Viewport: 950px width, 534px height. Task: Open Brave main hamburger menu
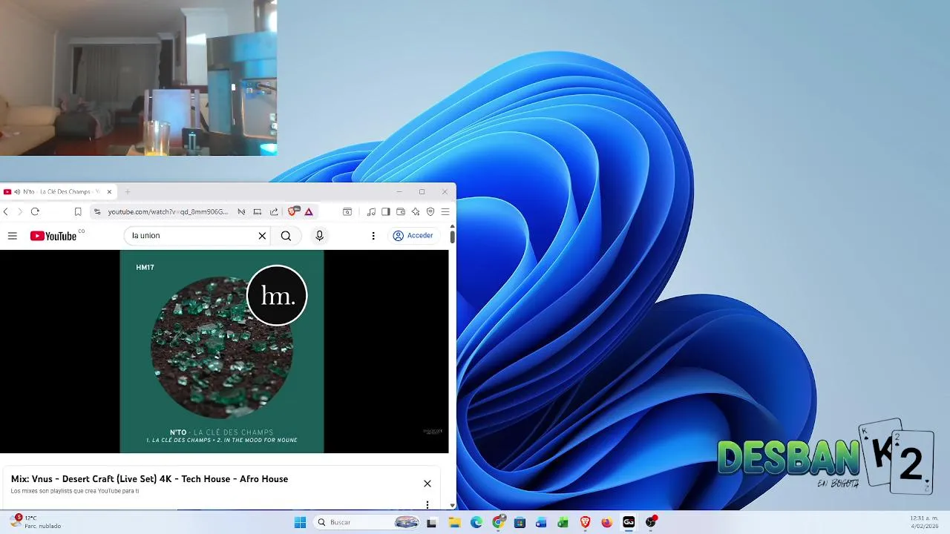click(445, 211)
